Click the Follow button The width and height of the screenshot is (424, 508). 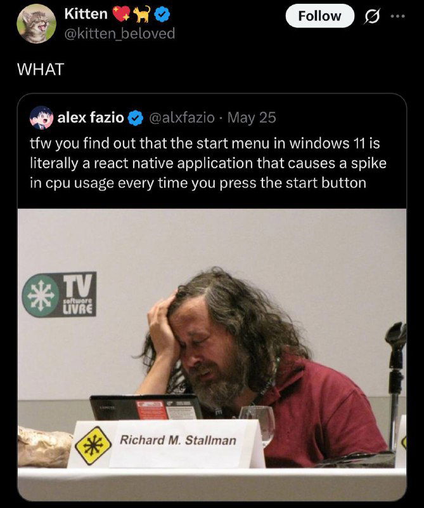(x=319, y=16)
